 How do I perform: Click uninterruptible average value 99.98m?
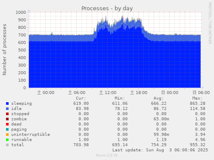coord(161,135)
